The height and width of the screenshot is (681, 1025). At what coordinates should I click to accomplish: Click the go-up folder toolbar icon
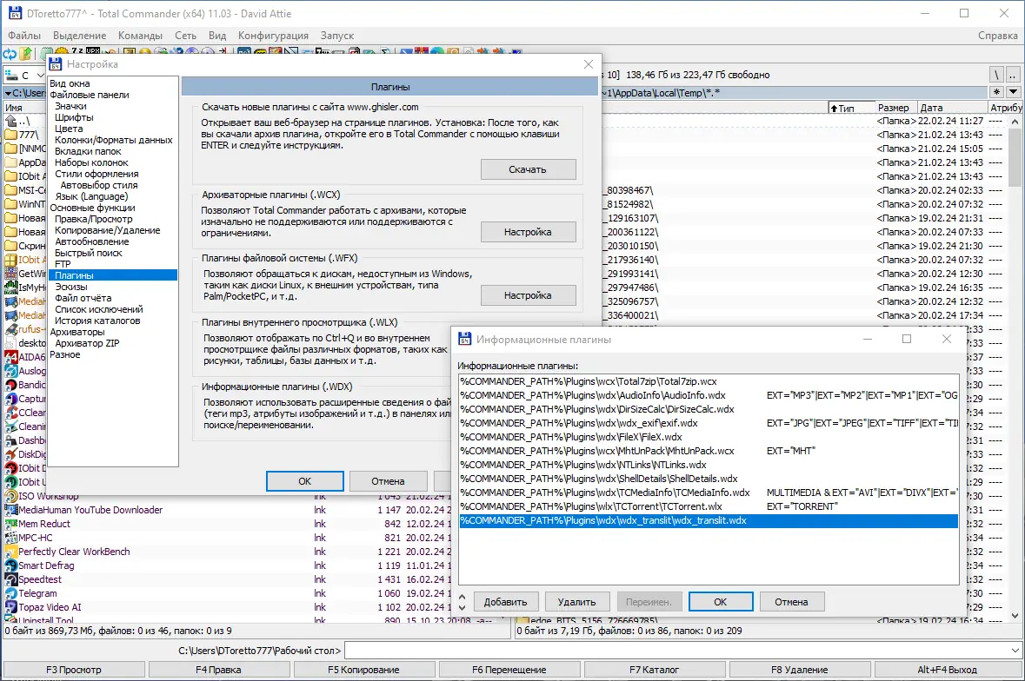coord(25,54)
